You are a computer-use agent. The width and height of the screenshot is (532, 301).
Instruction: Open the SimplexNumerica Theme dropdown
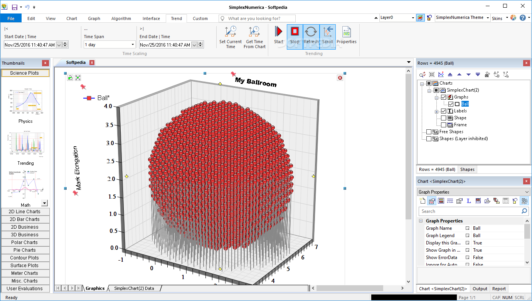tap(488, 18)
